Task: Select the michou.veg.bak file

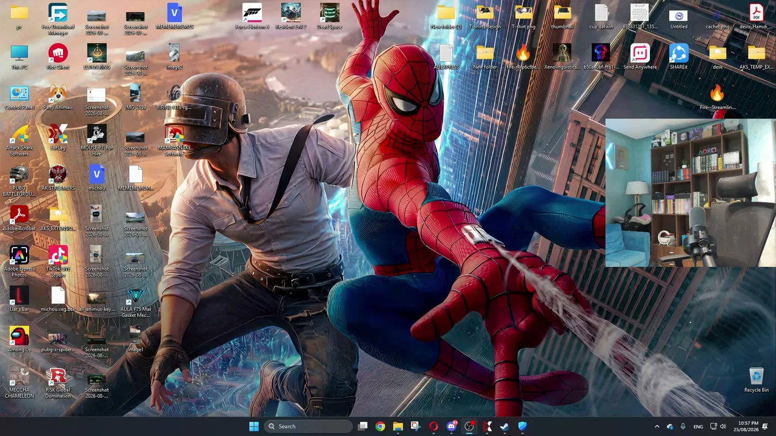Action: point(58,300)
